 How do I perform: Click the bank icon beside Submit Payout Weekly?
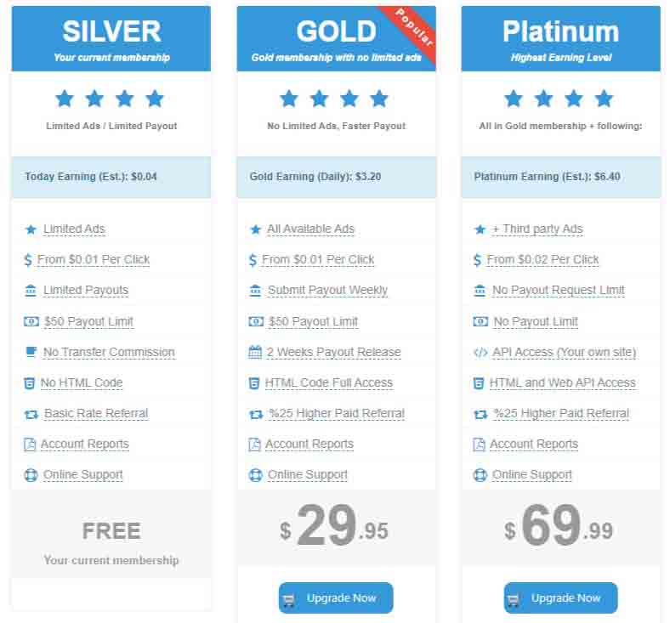(x=255, y=291)
